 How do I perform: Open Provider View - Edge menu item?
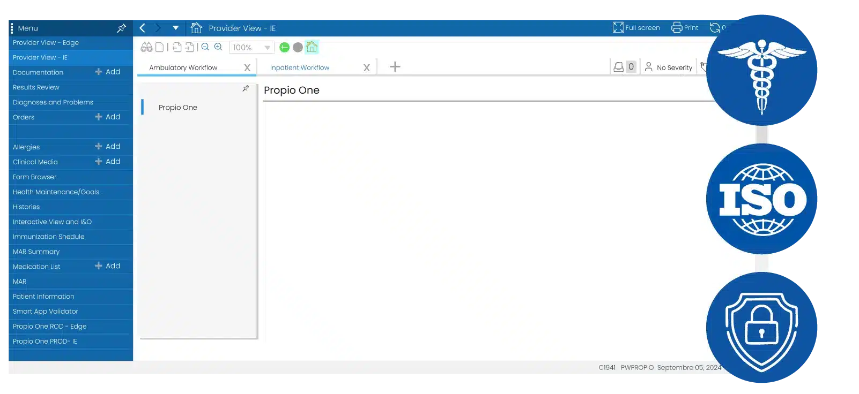pos(71,43)
